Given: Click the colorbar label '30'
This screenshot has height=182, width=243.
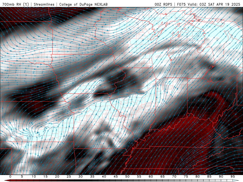Looking at the screenshot, I should click(x=80, y=177).
